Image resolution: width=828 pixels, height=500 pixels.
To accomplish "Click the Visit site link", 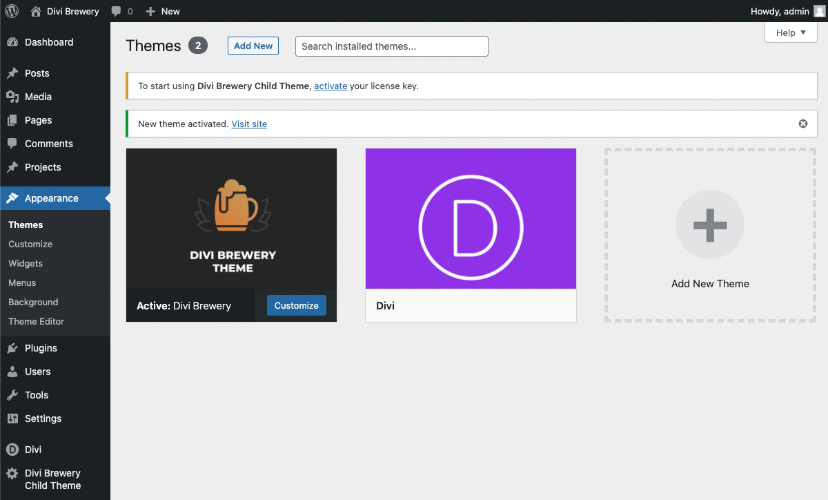I will pyautogui.click(x=249, y=124).
